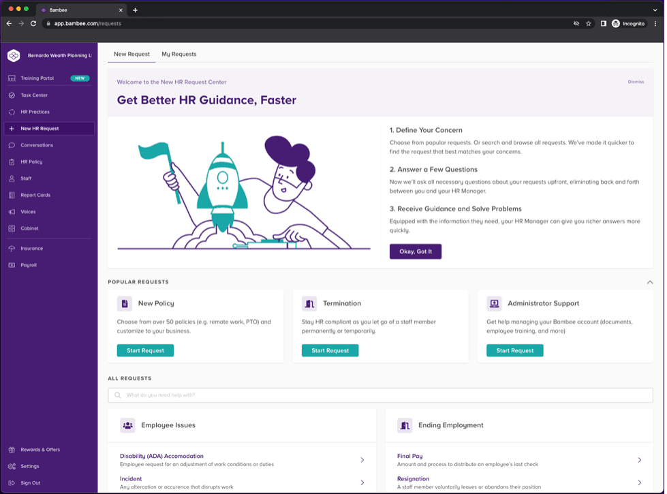
Task: Expand the Resignation request arrow
Action: (639, 482)
